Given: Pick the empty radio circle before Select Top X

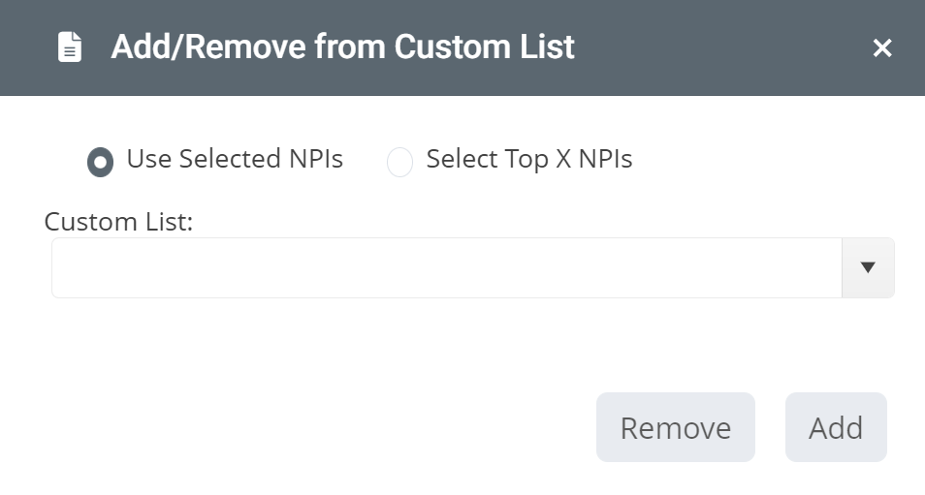Looking at the screenshot, I should coord(399,162).
